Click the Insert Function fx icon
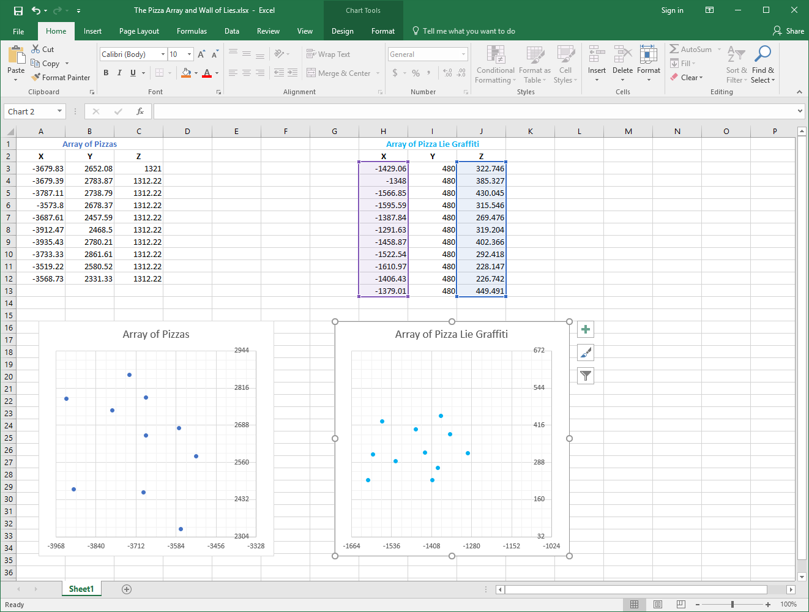 [140, 111]
